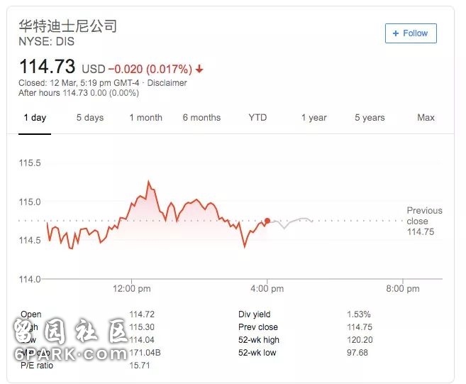The image size is (466, 384).
Task: Open the 1 month chart range
Action: click(145, 118)
